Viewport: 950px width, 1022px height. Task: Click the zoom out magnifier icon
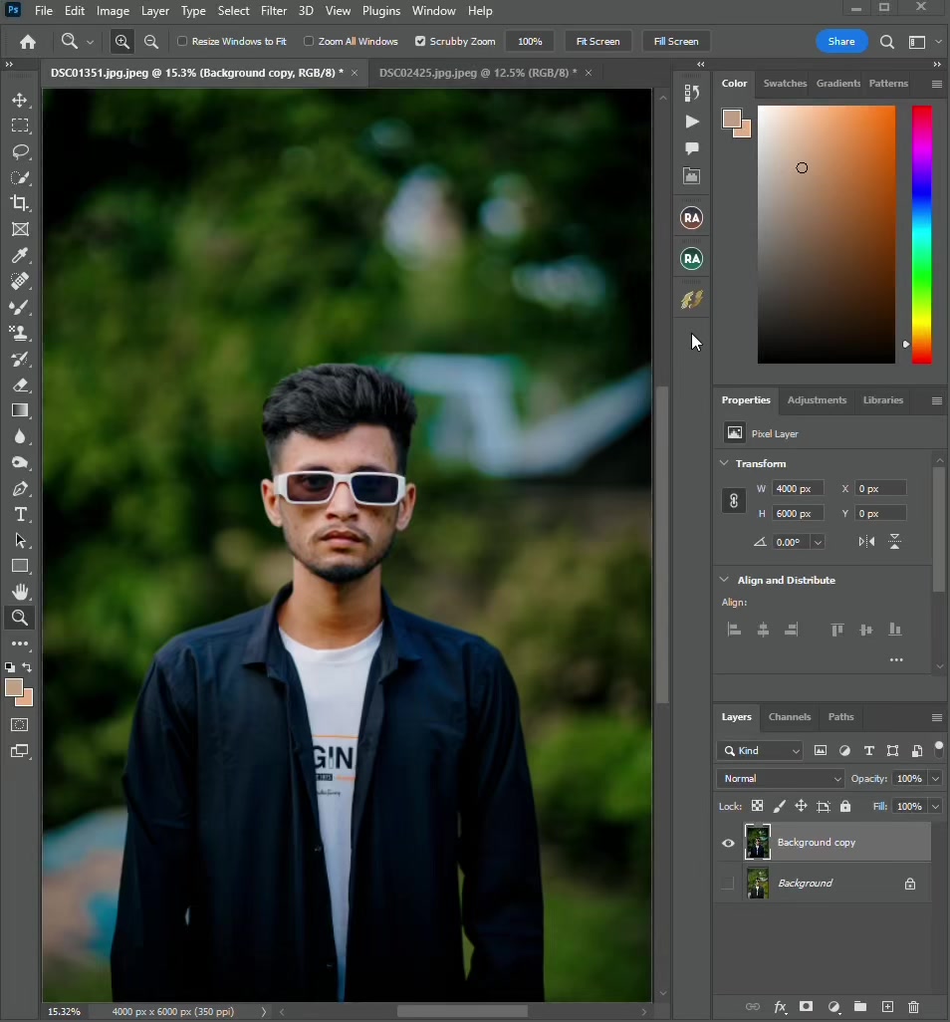[x=150, y=42]
